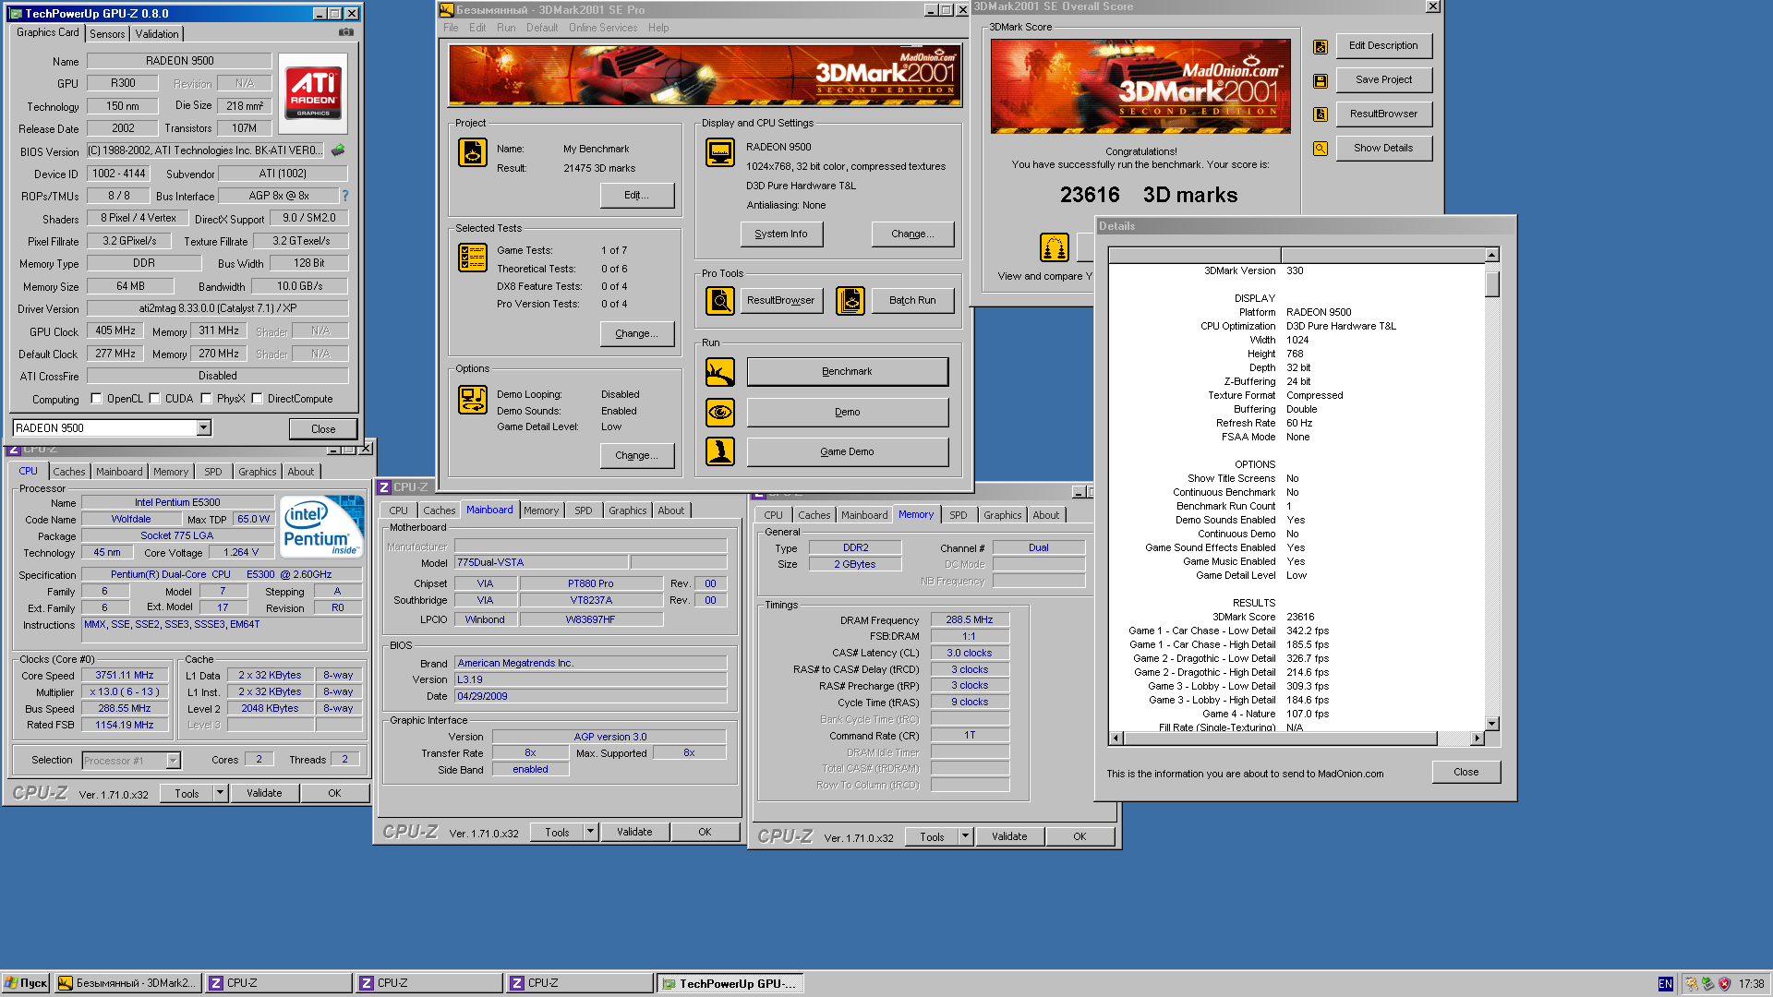This screenshot has width=1773, height=997.
Task: Click the Display and CPU Settings monitor icon
Action: coord(720,152)
